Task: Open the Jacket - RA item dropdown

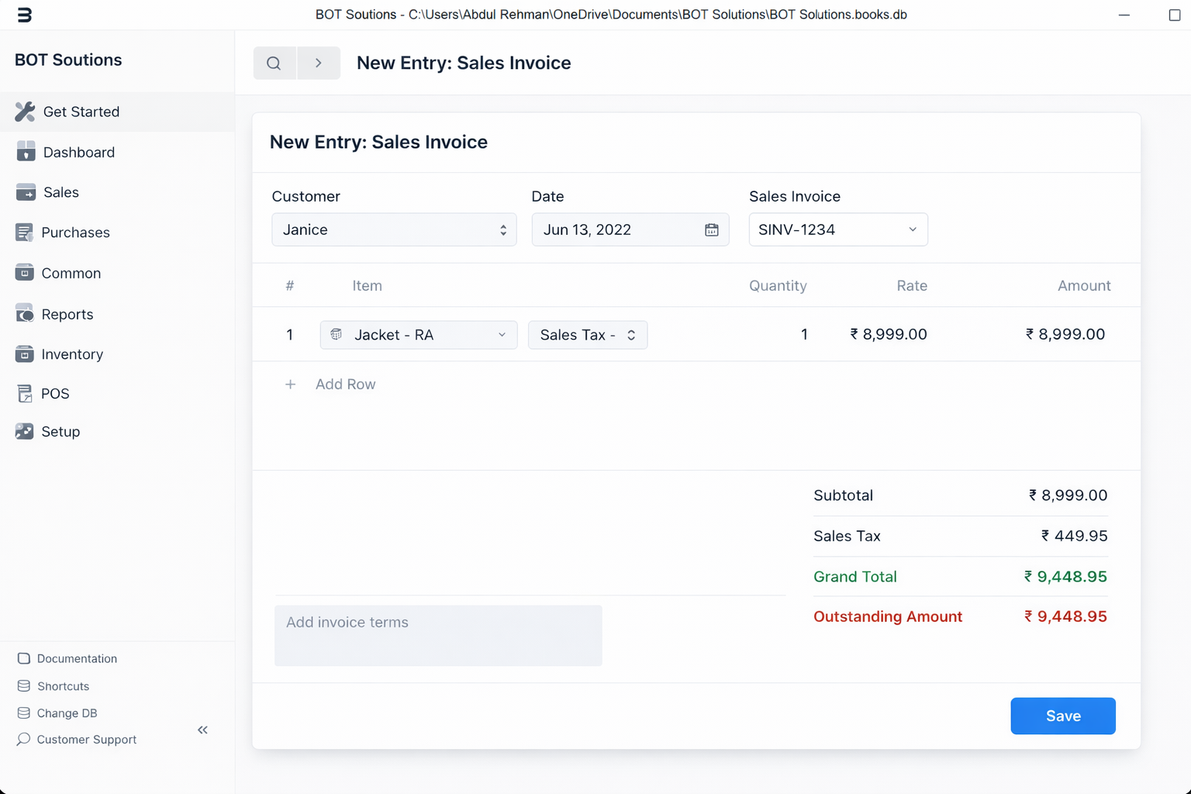Action: pyautogui.click(x=418, y=335)
